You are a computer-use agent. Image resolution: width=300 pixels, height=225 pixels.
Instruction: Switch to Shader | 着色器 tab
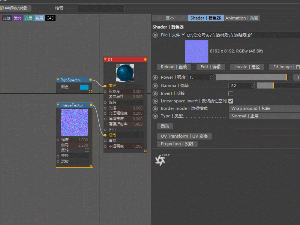pos(205,18)
